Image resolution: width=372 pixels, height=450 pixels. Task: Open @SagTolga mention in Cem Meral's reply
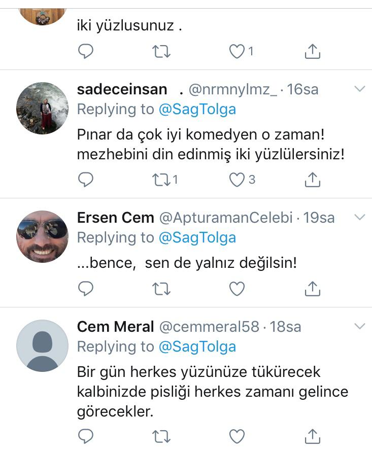coord(197,347)
